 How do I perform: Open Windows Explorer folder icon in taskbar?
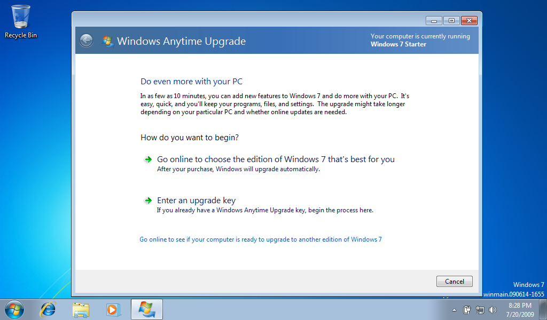81,309
